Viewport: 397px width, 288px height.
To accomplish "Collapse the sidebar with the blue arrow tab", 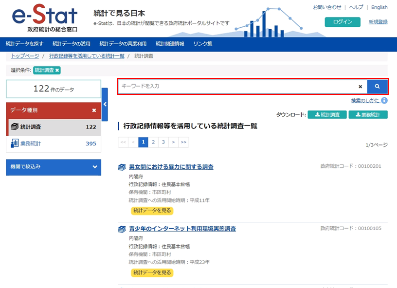I will click(105, 104).
